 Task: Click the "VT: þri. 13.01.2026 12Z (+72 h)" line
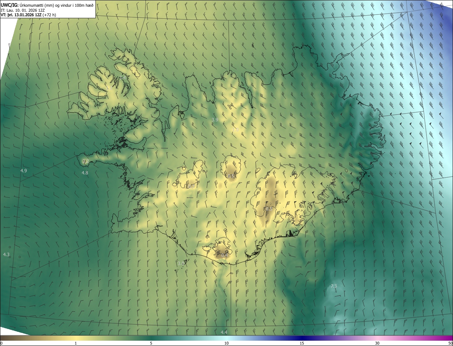28,15
